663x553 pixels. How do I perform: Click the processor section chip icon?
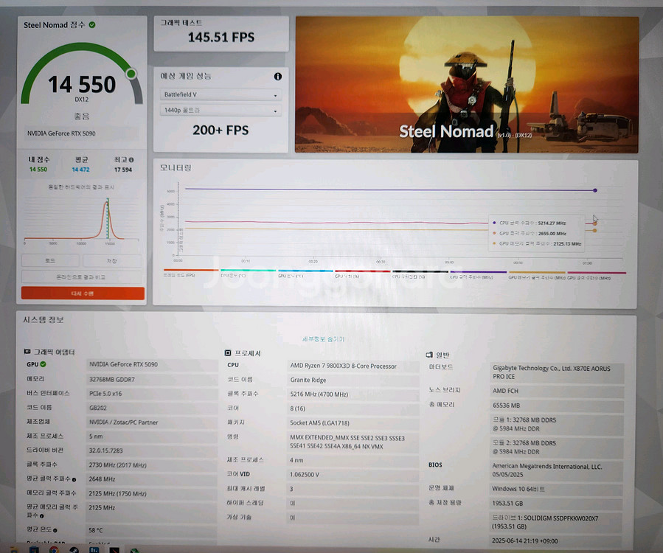coord(228,353)
